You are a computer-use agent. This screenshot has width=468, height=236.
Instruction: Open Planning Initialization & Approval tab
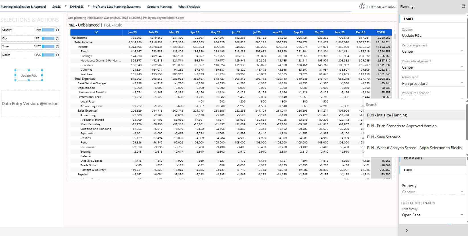tap(23, 7)
